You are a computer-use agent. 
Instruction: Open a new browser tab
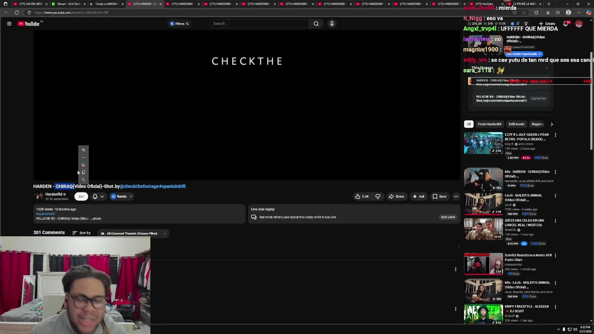pyautogui.click(x=549, y=4)
